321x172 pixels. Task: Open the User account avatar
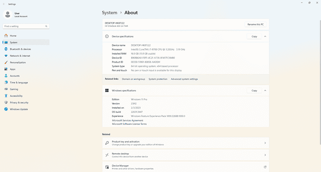pos(8,15)
